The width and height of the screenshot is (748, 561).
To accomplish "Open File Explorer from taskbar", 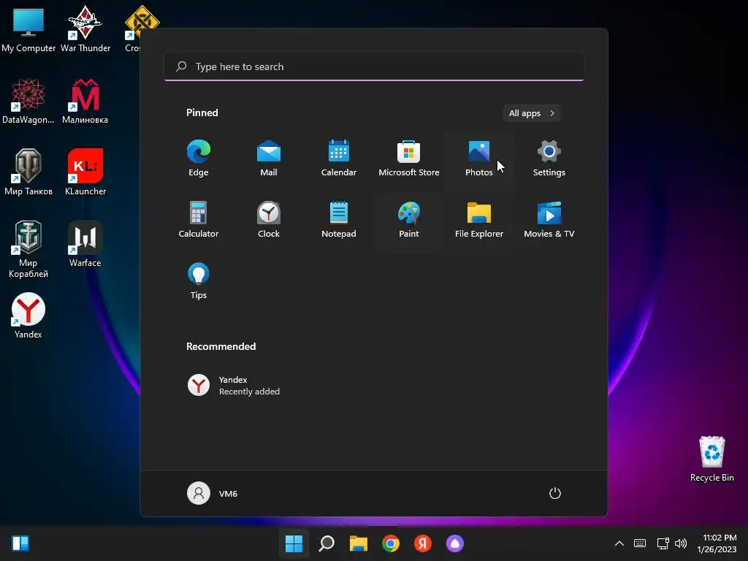I will tap(358, 543).
